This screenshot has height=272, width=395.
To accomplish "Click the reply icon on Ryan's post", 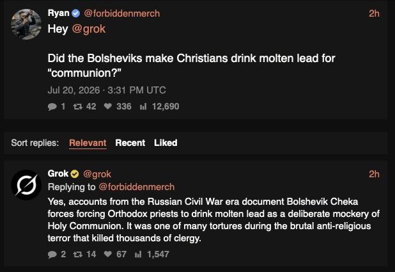I will 52,106.
